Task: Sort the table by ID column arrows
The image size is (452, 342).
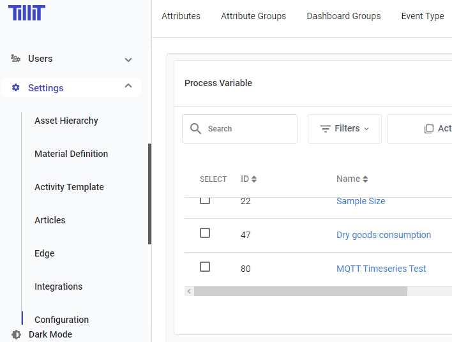Action: pos(254,179)
